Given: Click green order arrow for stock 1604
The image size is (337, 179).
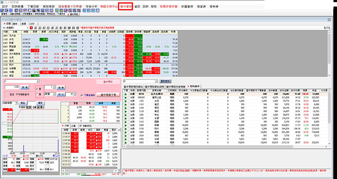Looking at the screenshot, I should [126, 132].
